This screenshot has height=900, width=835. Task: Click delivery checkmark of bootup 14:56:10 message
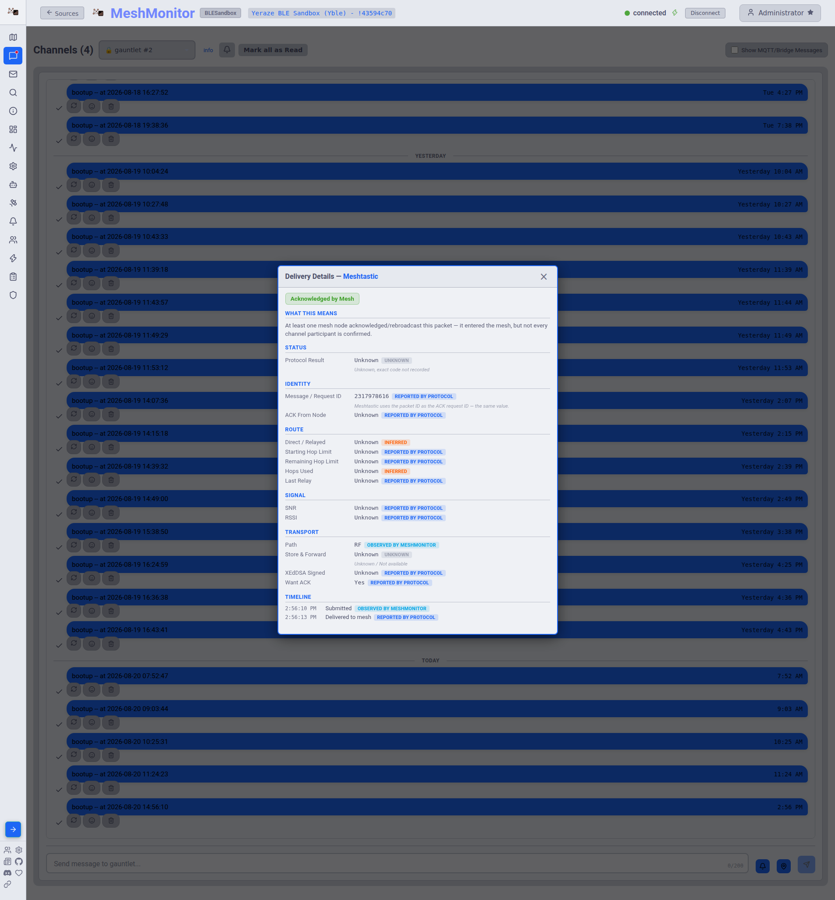click(x=59, y=823)
